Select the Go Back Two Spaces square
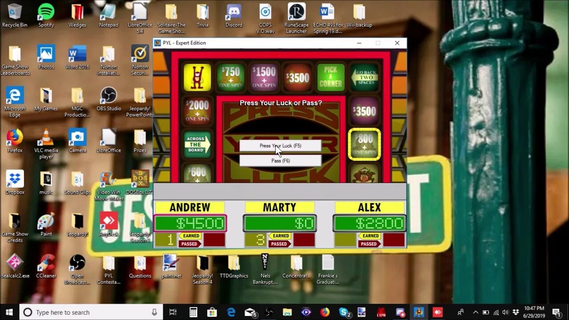Viewport: 569px width, 320px height. pos(365,78)
